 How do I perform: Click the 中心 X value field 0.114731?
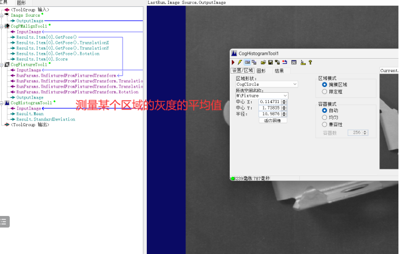click(x=270, y=102)
